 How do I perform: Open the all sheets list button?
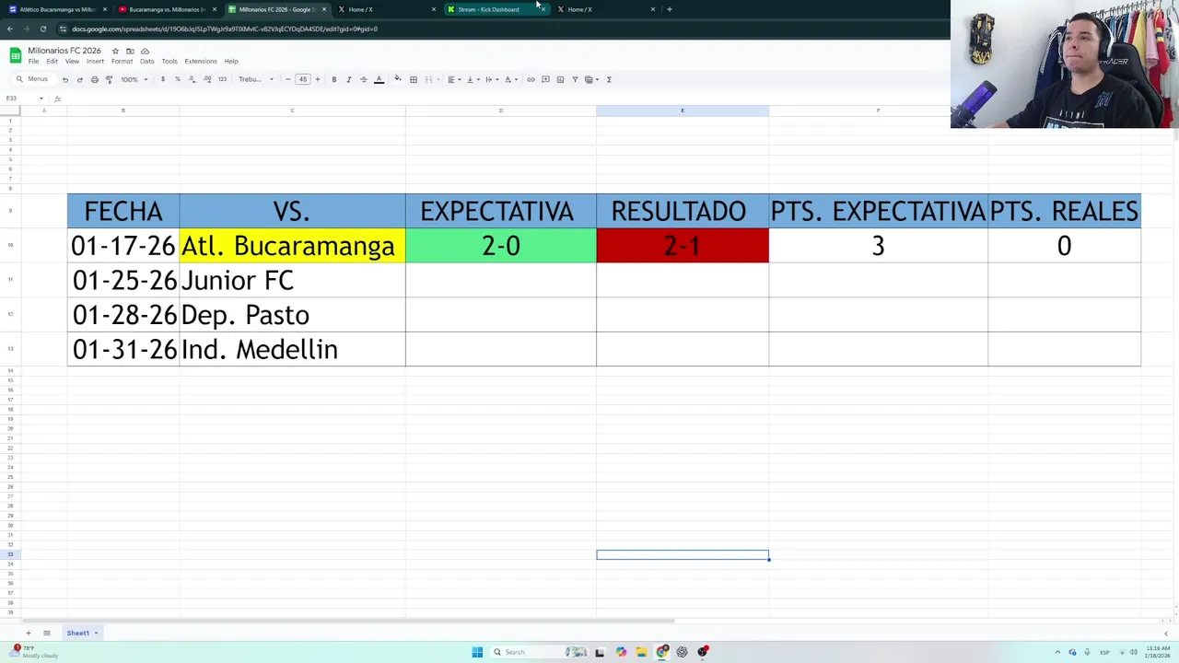(46, 634)
